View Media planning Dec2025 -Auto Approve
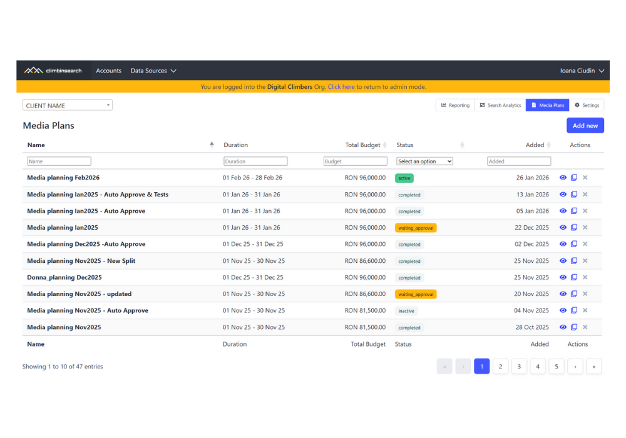 click(x=563, y=244)
